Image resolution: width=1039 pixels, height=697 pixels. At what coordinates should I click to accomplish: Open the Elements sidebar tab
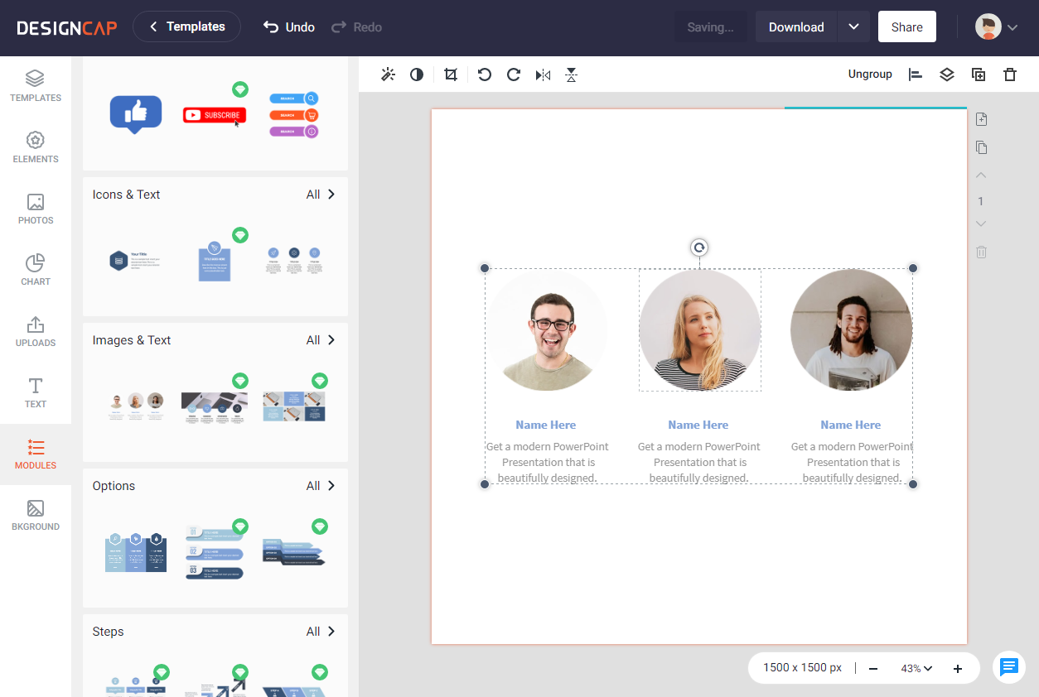pos(36,147)
